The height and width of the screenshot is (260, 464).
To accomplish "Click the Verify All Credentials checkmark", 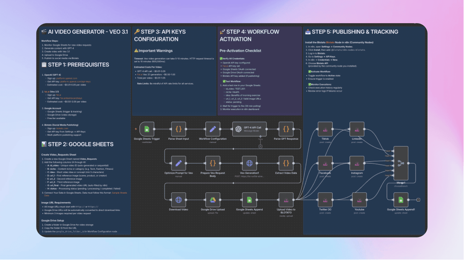I will 221,58.
